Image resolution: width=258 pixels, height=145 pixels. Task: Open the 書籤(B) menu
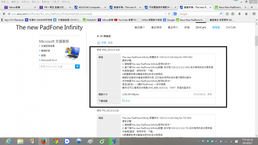pyautogui.click(x=46, y=2)
